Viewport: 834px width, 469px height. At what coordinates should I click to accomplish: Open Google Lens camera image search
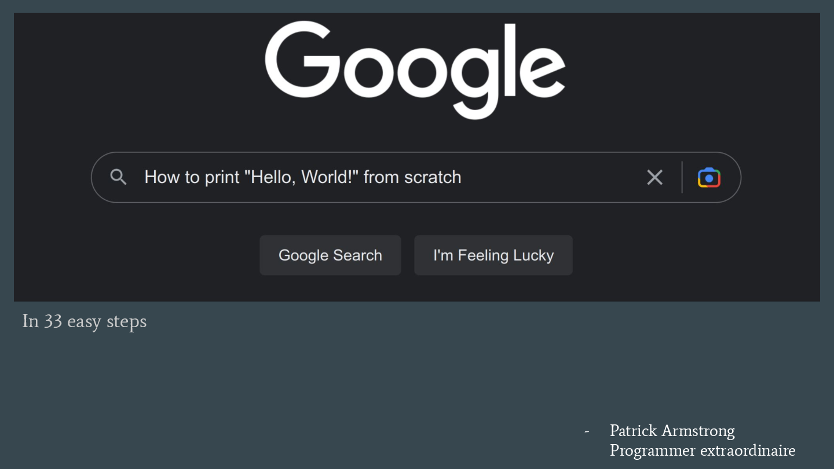pos(709,177)
